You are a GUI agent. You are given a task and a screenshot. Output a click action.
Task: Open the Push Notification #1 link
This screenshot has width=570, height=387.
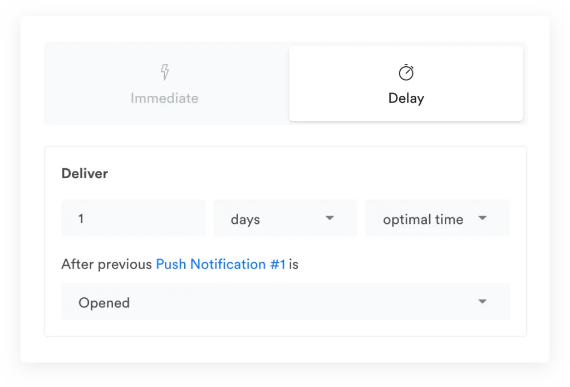click(x=220, y=264)
